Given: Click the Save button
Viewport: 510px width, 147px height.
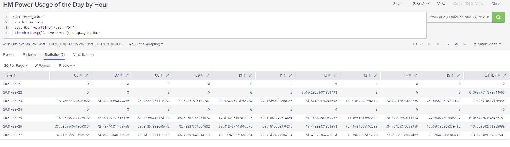Looking at the screenshot, I should coord(397,4).
